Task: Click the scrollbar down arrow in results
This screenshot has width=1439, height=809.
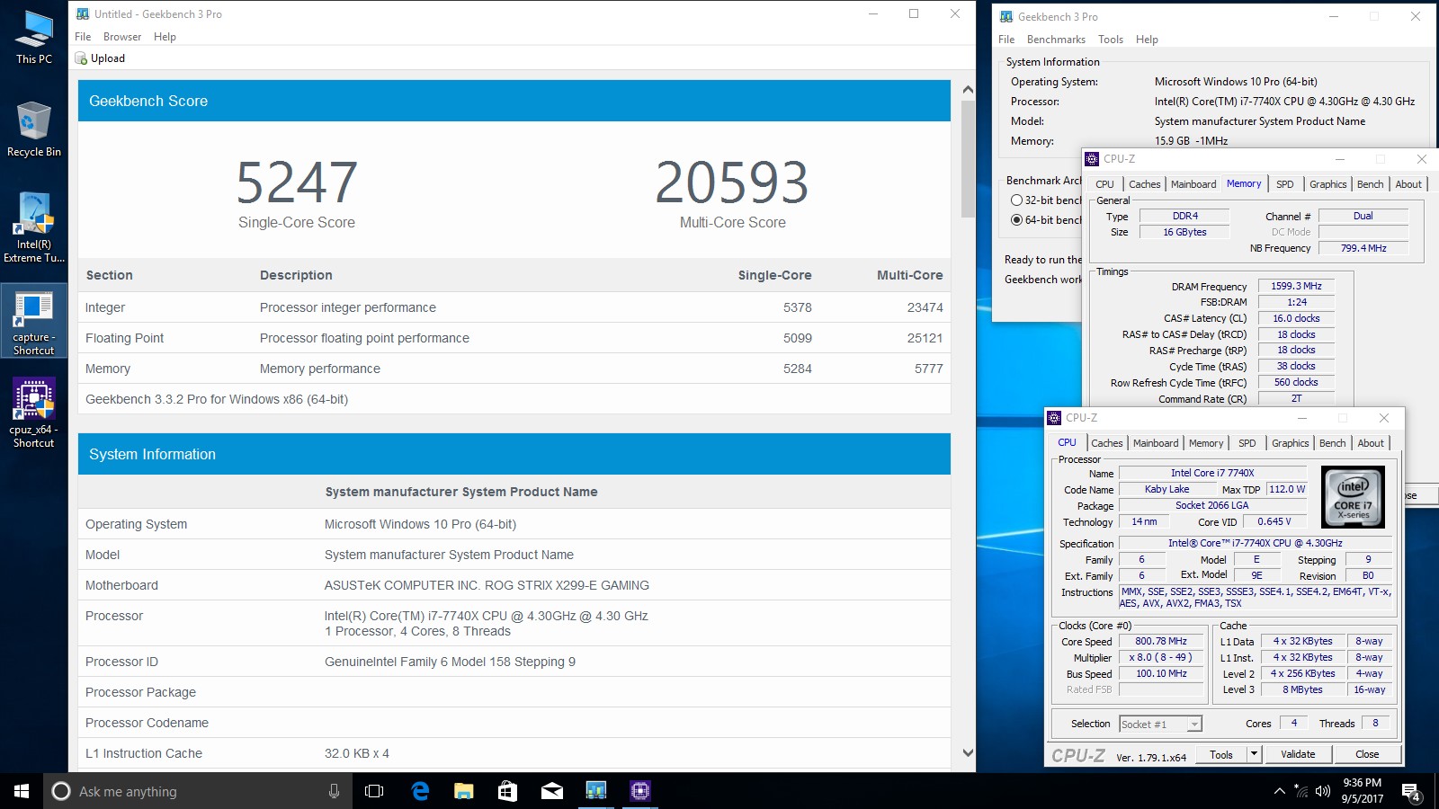Action: point(968,753)
